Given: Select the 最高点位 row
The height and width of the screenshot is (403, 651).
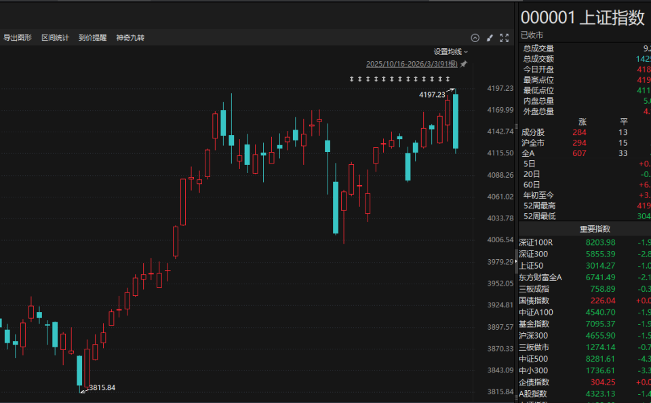Looking at the screenshot, I should click(x=585, y=80).
